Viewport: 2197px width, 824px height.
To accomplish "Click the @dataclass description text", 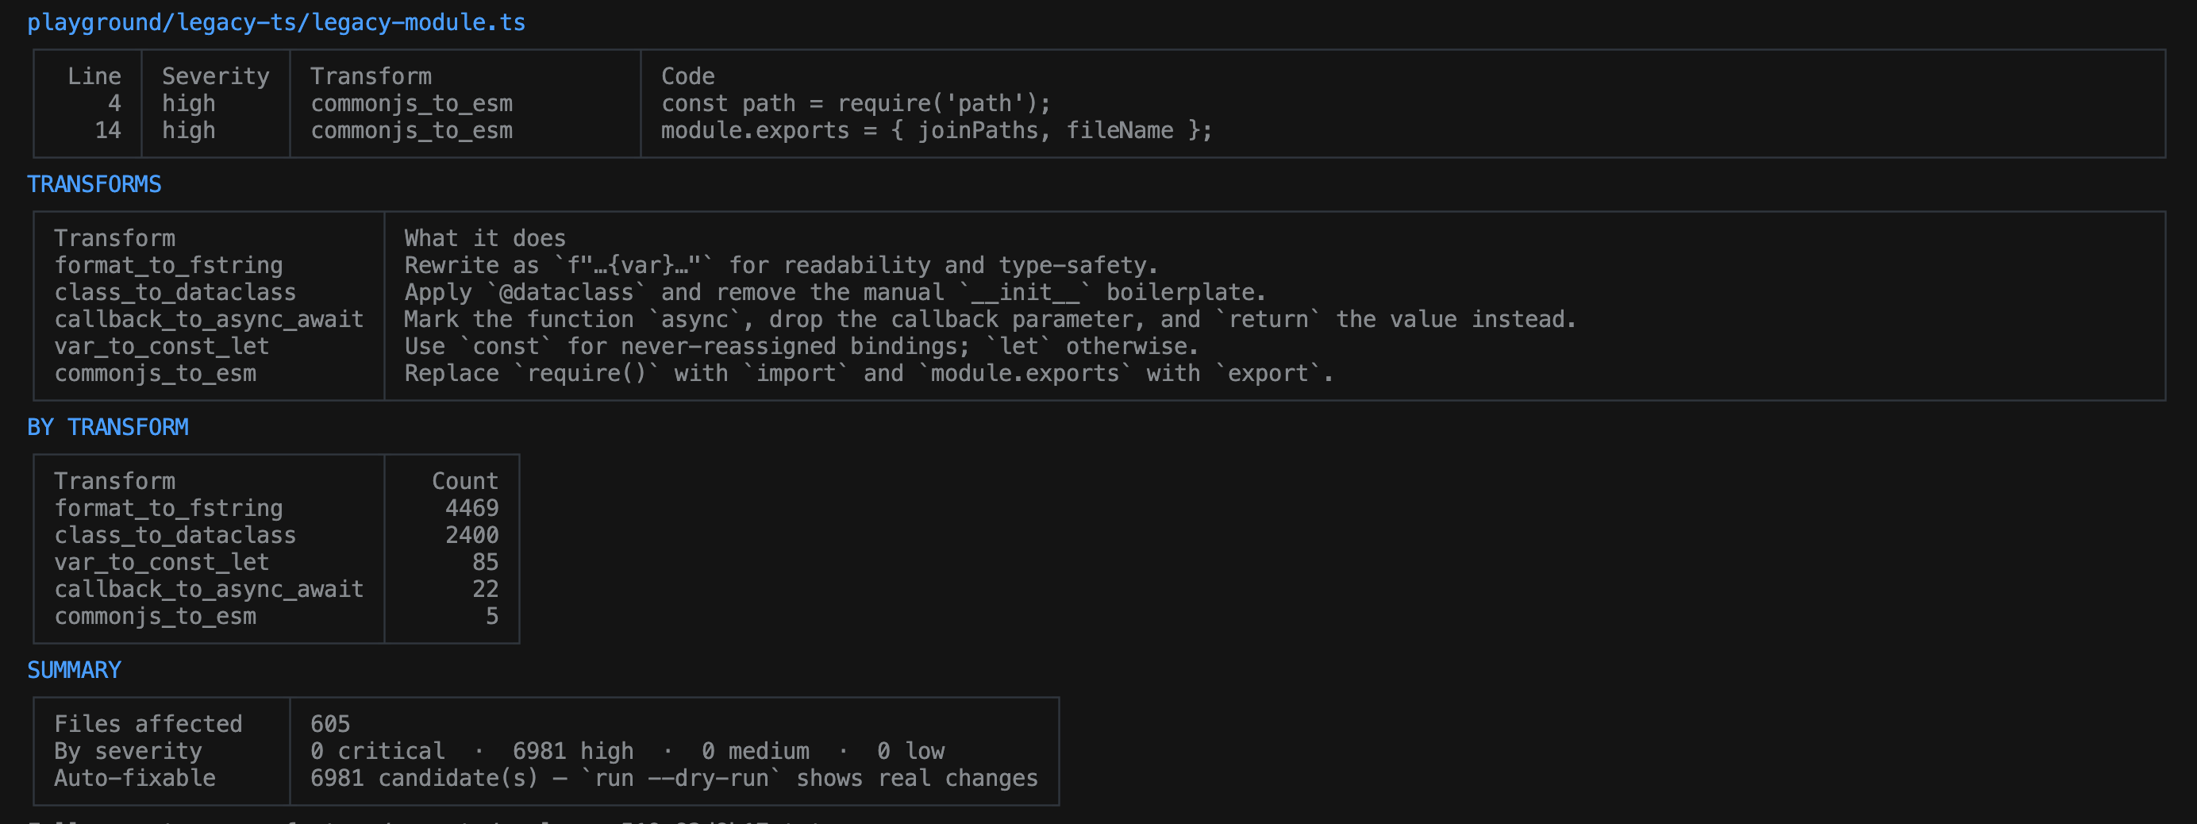I will click(835, 293).
